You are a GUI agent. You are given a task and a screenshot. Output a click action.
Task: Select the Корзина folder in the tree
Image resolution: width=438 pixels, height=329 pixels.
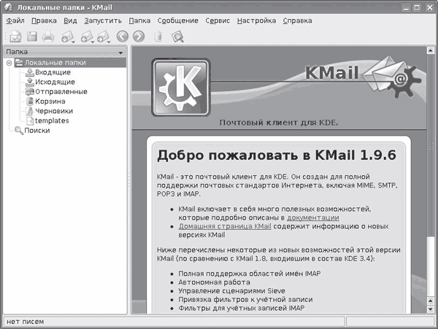[x=50, y=101]
